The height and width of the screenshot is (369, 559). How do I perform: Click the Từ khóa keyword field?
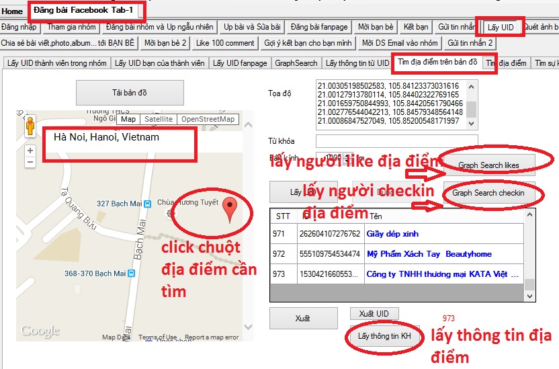[x=397, y=141]
